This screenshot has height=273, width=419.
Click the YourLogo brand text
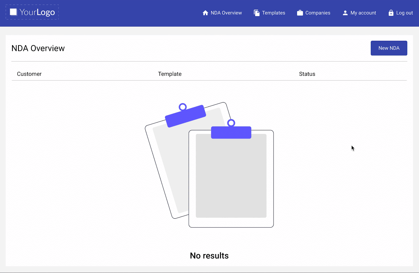tap(37, 12)
